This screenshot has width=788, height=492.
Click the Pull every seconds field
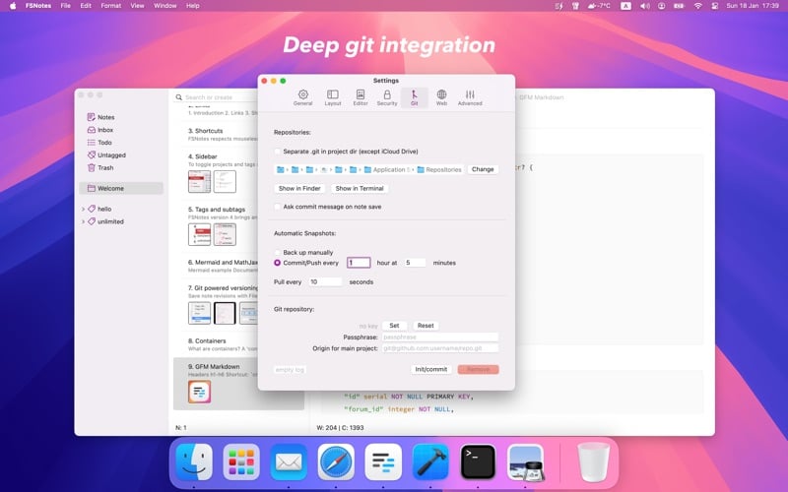click(x=324, y=281)
